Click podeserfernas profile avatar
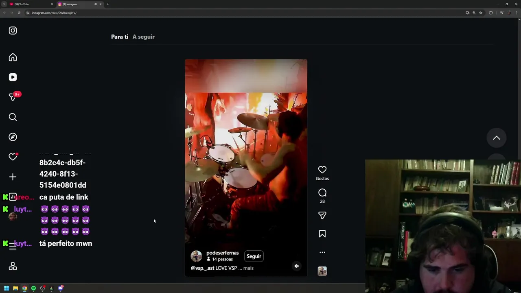 tap(196, 256)
